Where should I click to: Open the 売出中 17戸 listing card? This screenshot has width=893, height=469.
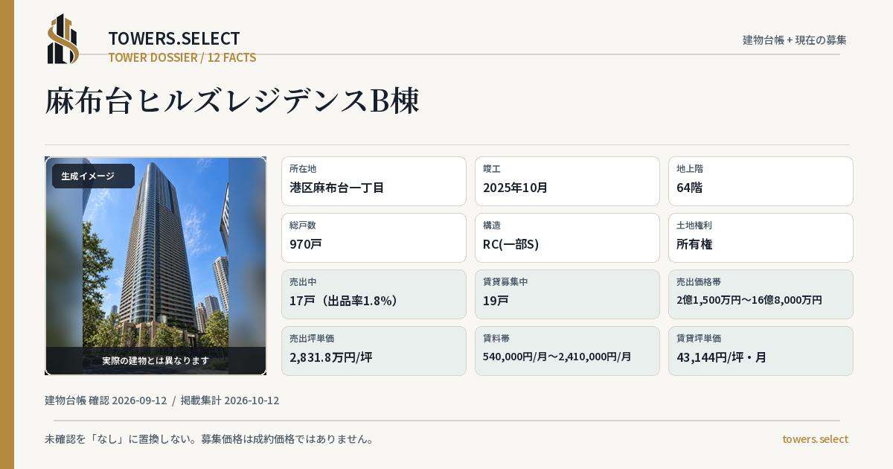coord(374,294)
